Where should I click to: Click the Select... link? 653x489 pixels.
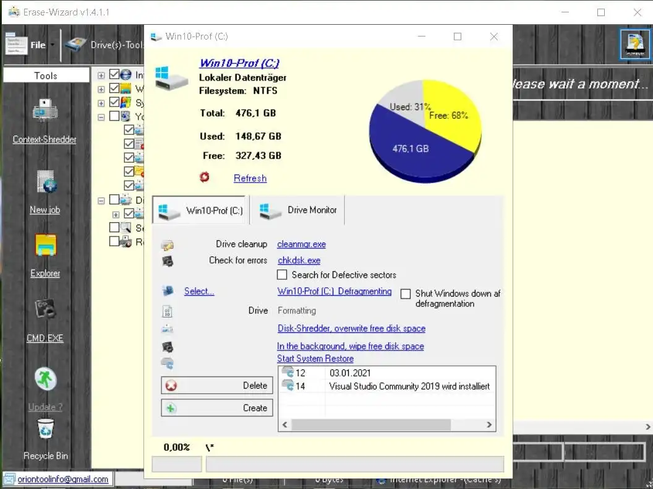[x=199, y=291]
